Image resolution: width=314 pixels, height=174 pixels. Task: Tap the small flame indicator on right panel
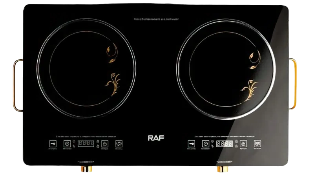237,146
